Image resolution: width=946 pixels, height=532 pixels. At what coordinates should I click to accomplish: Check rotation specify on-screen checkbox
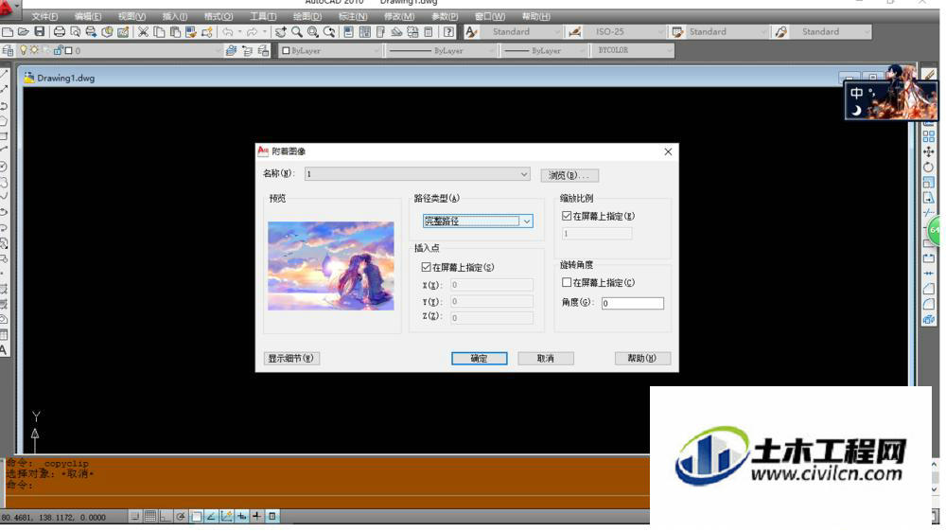point(567,282)
